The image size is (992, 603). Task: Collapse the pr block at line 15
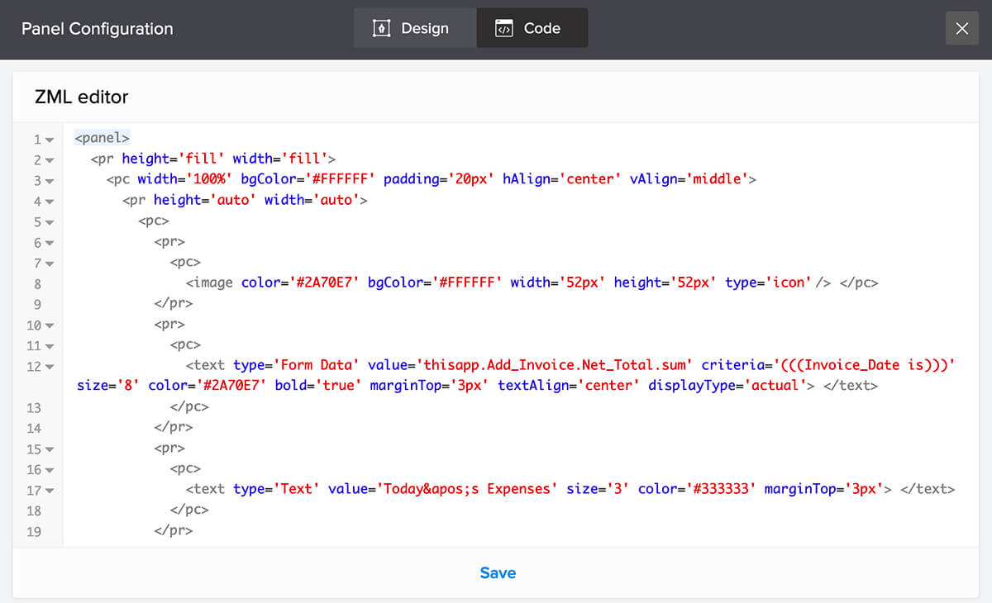(50, 450)
